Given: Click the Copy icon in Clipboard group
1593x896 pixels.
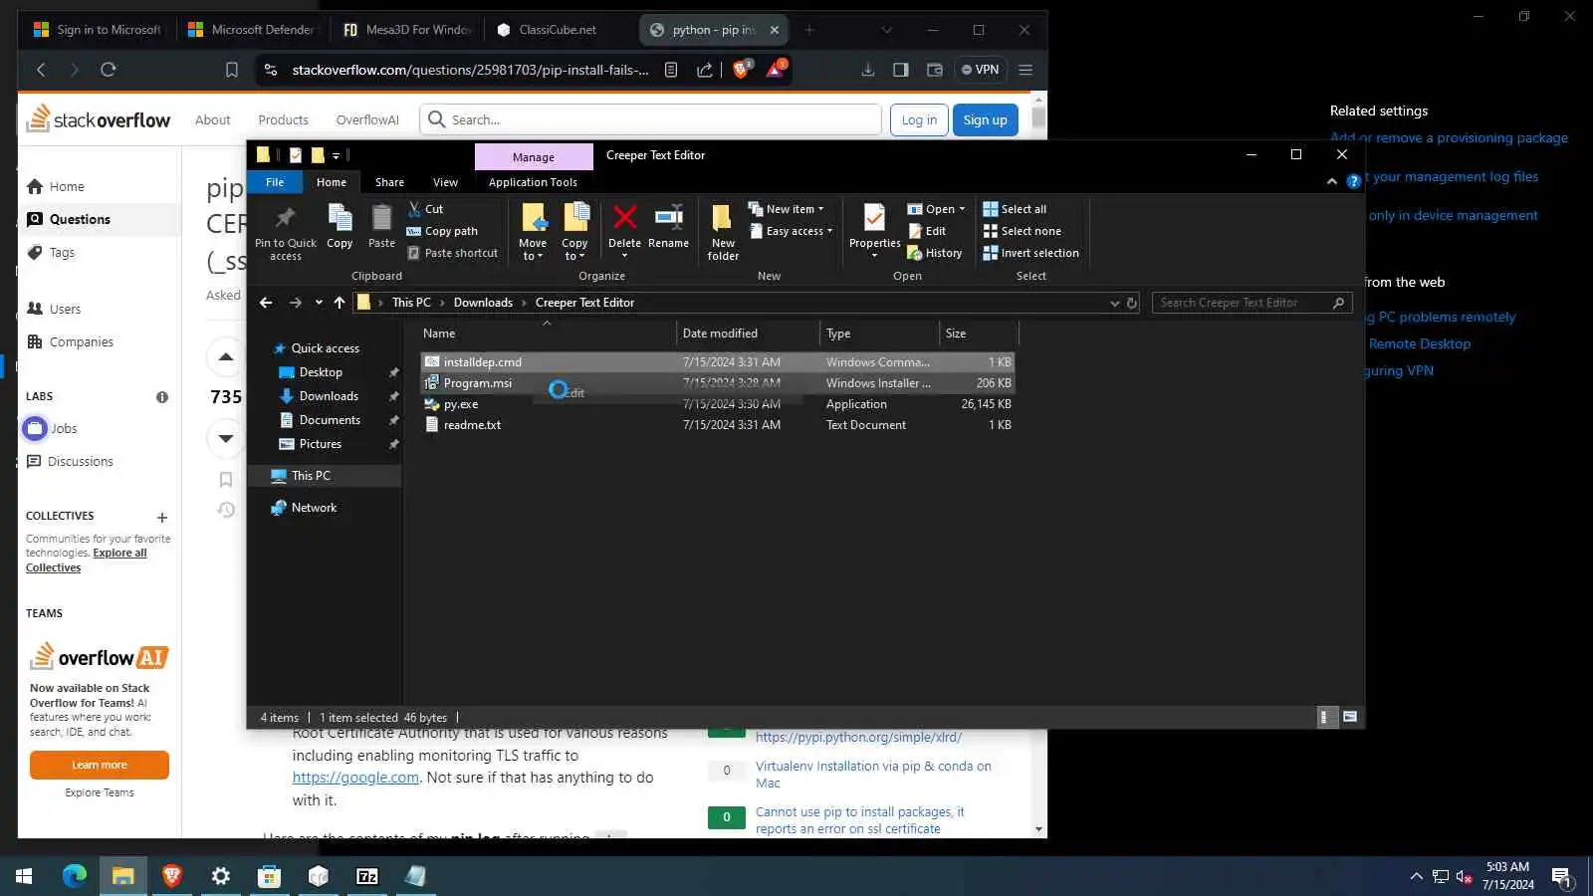Looking at the screenshot, I should click(340, 226).
